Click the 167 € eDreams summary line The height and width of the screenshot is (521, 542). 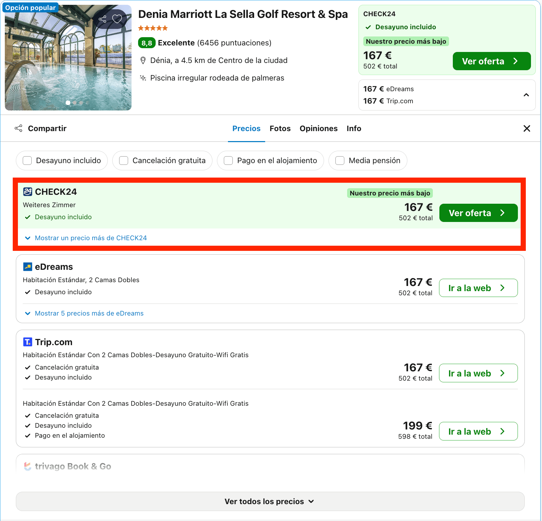click(x=388, y=89)
